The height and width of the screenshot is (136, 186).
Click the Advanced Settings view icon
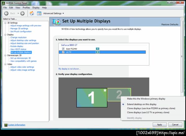click(39, 13)
